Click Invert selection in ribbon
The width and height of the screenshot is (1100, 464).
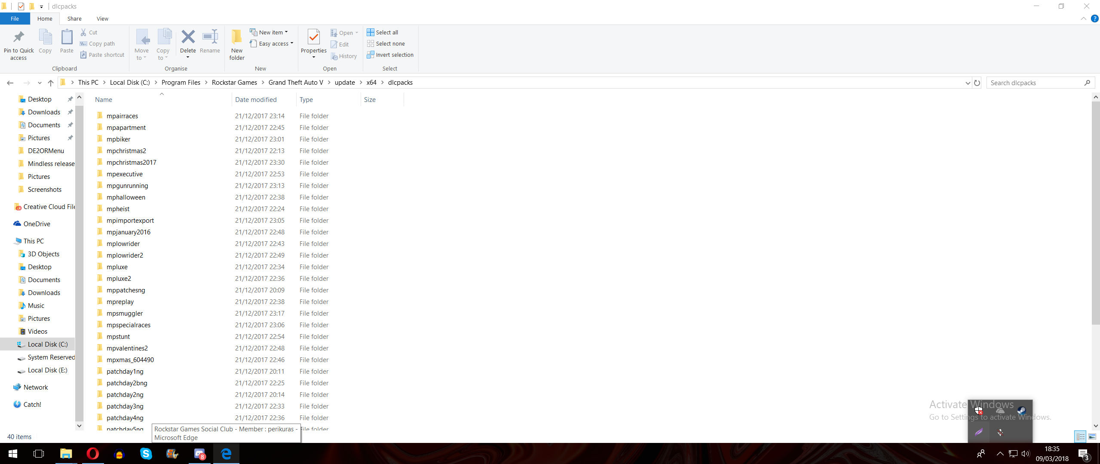click(390, 55)
